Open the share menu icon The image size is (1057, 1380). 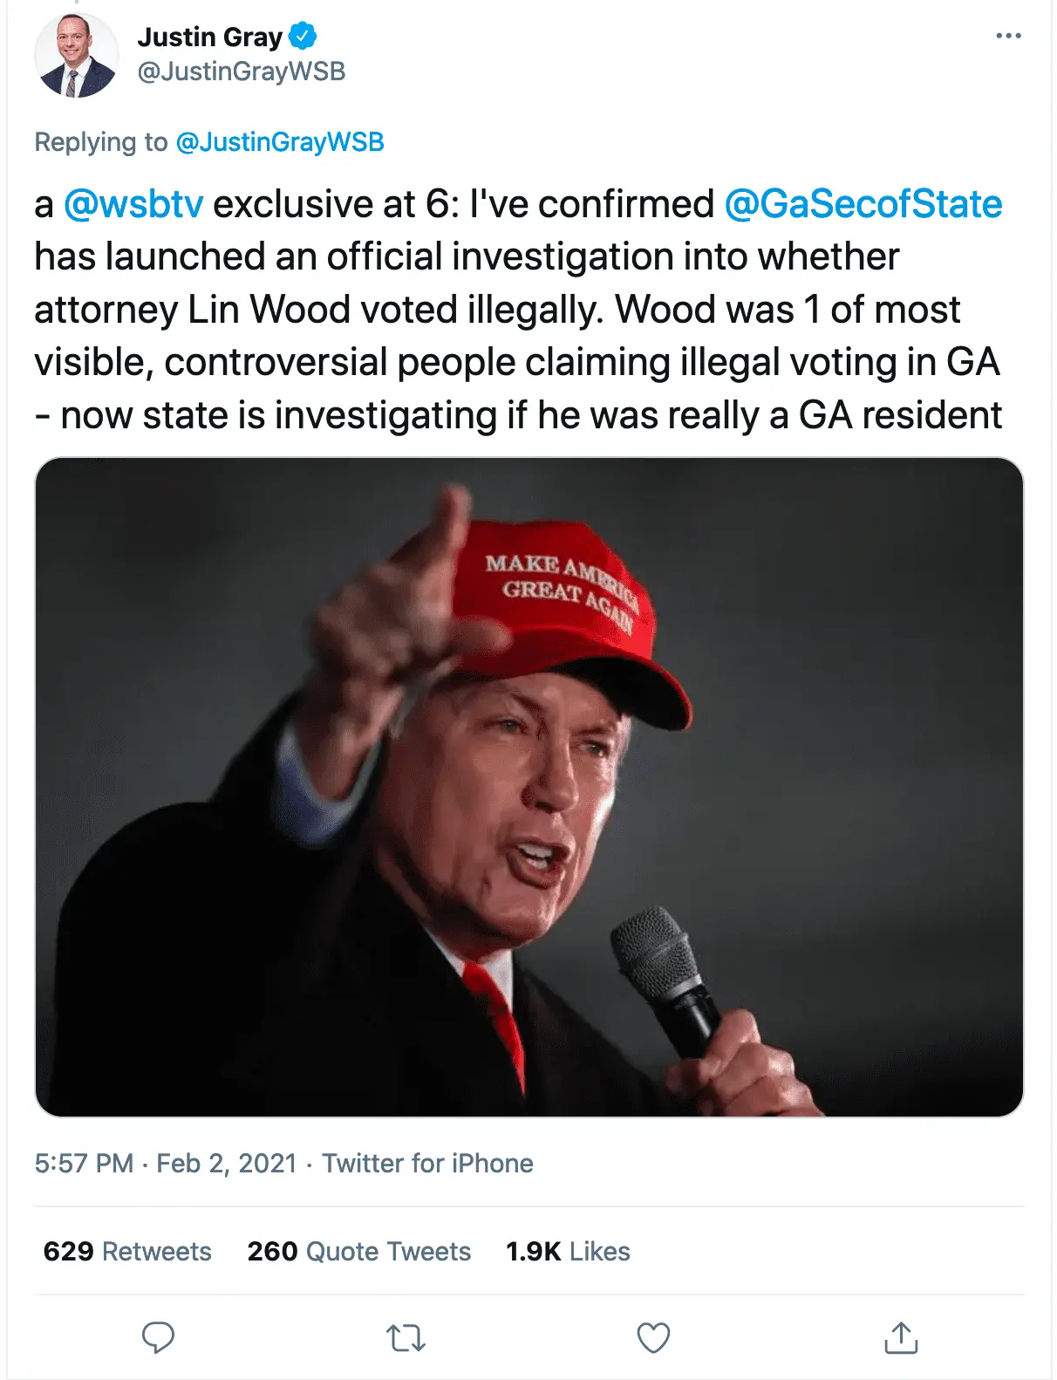[901, 1337]
